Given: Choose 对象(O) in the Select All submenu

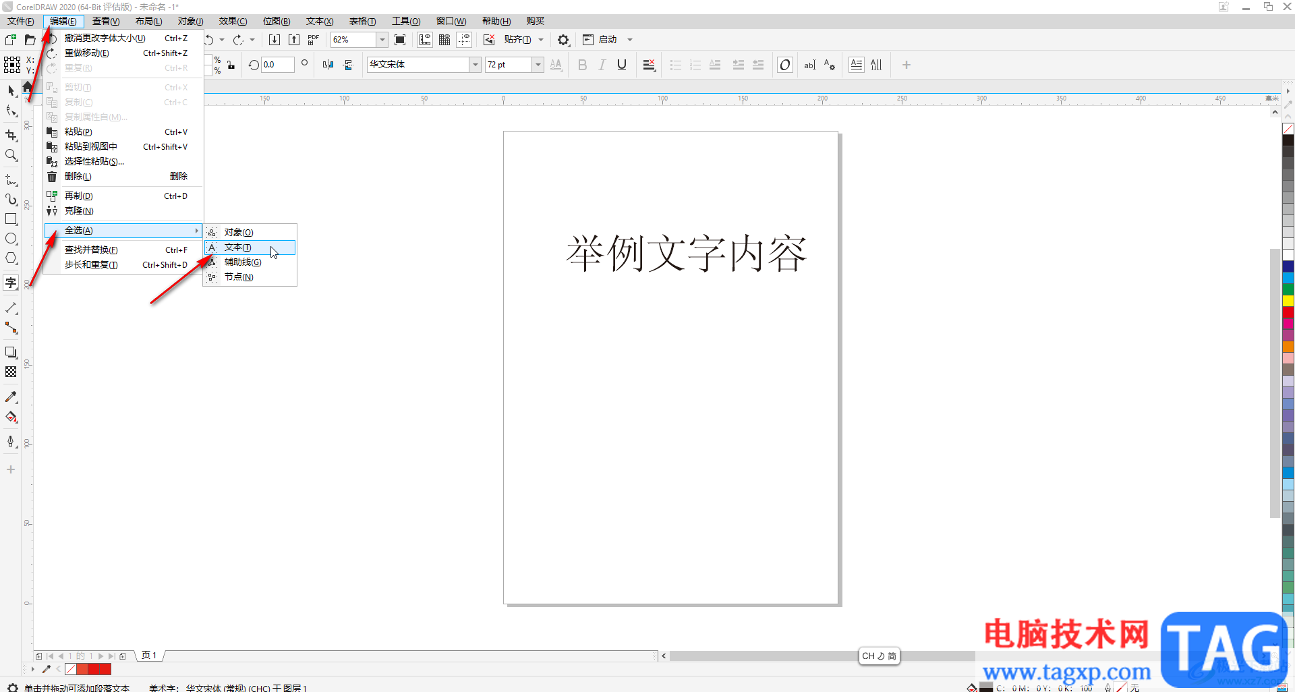Looking at the screenshot, I should (250, 233).
